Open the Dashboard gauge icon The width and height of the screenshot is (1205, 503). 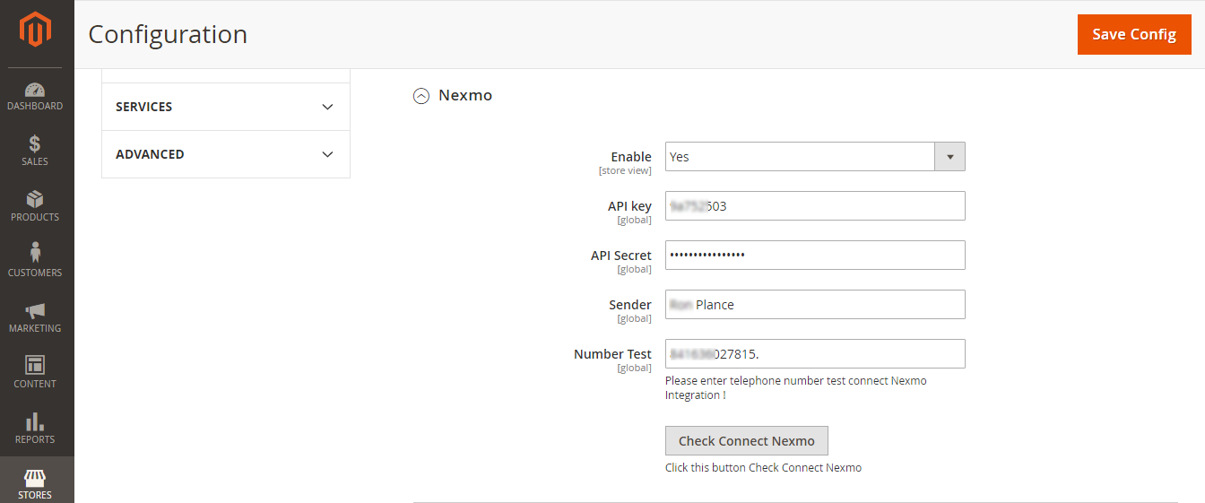tap(35, 90)
